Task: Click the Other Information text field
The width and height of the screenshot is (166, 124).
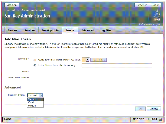Action: 67,78
